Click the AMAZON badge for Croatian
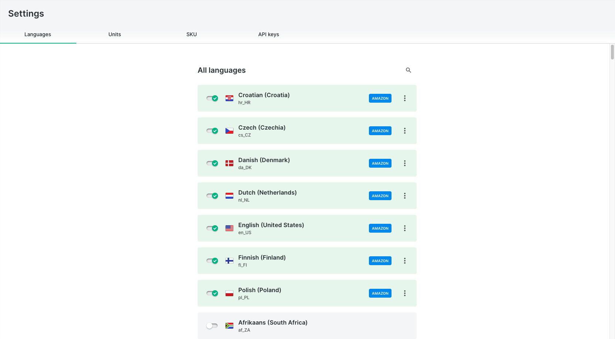Screen dimensions: 615x339 pos(380,98)
